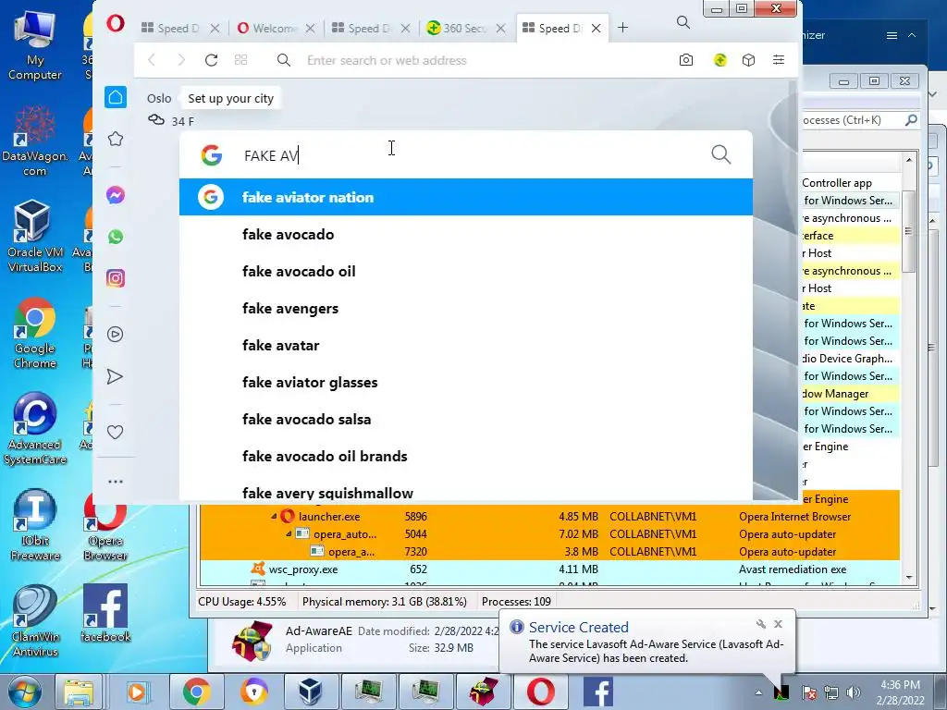Click the volume speaker tray icon
The image size is (947, 710).
(x=853, y=692)
